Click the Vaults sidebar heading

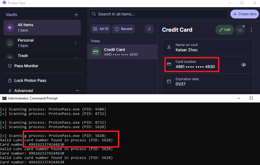[11, 15]
